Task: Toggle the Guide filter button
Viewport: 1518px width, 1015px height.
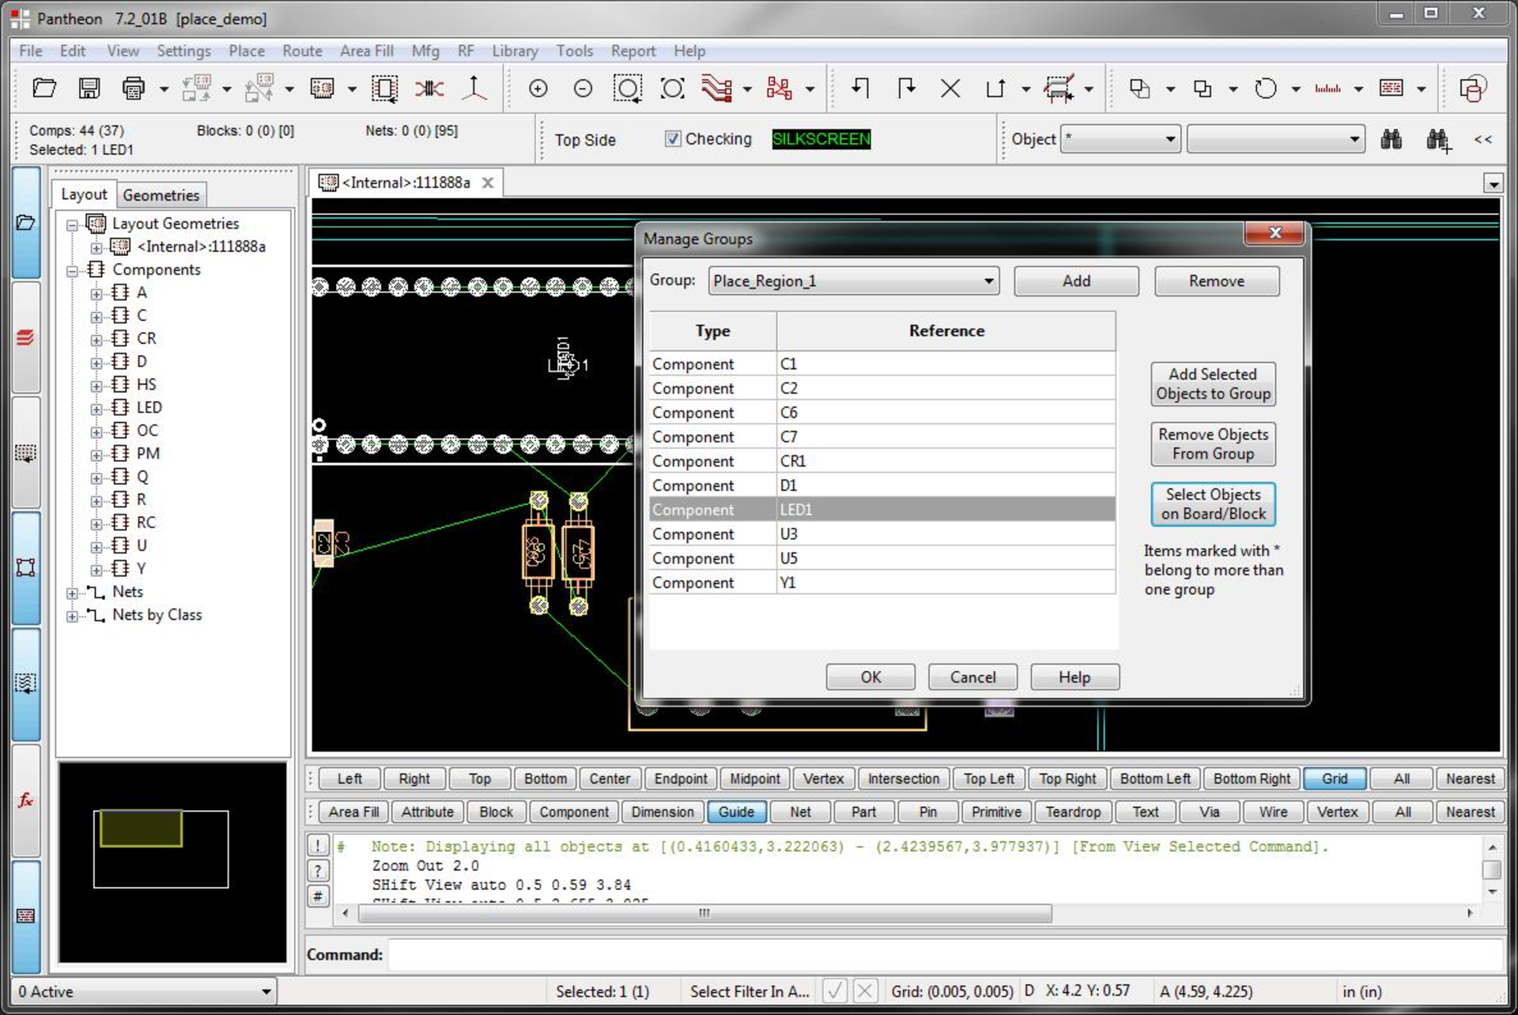Action: pyautogui.click(x=735, y=812)
